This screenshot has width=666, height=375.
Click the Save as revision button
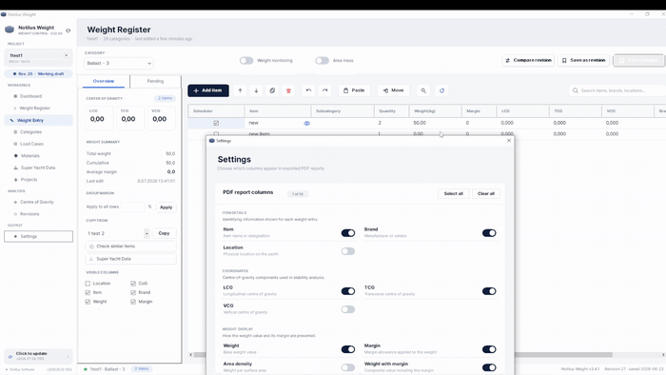pyautogui.click(x=583, y=60)
